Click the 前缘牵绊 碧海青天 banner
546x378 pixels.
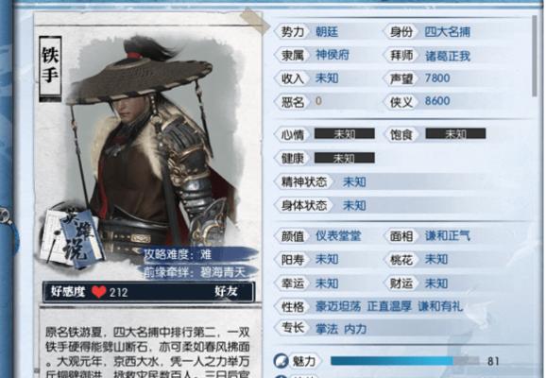(x=196, y=272)
